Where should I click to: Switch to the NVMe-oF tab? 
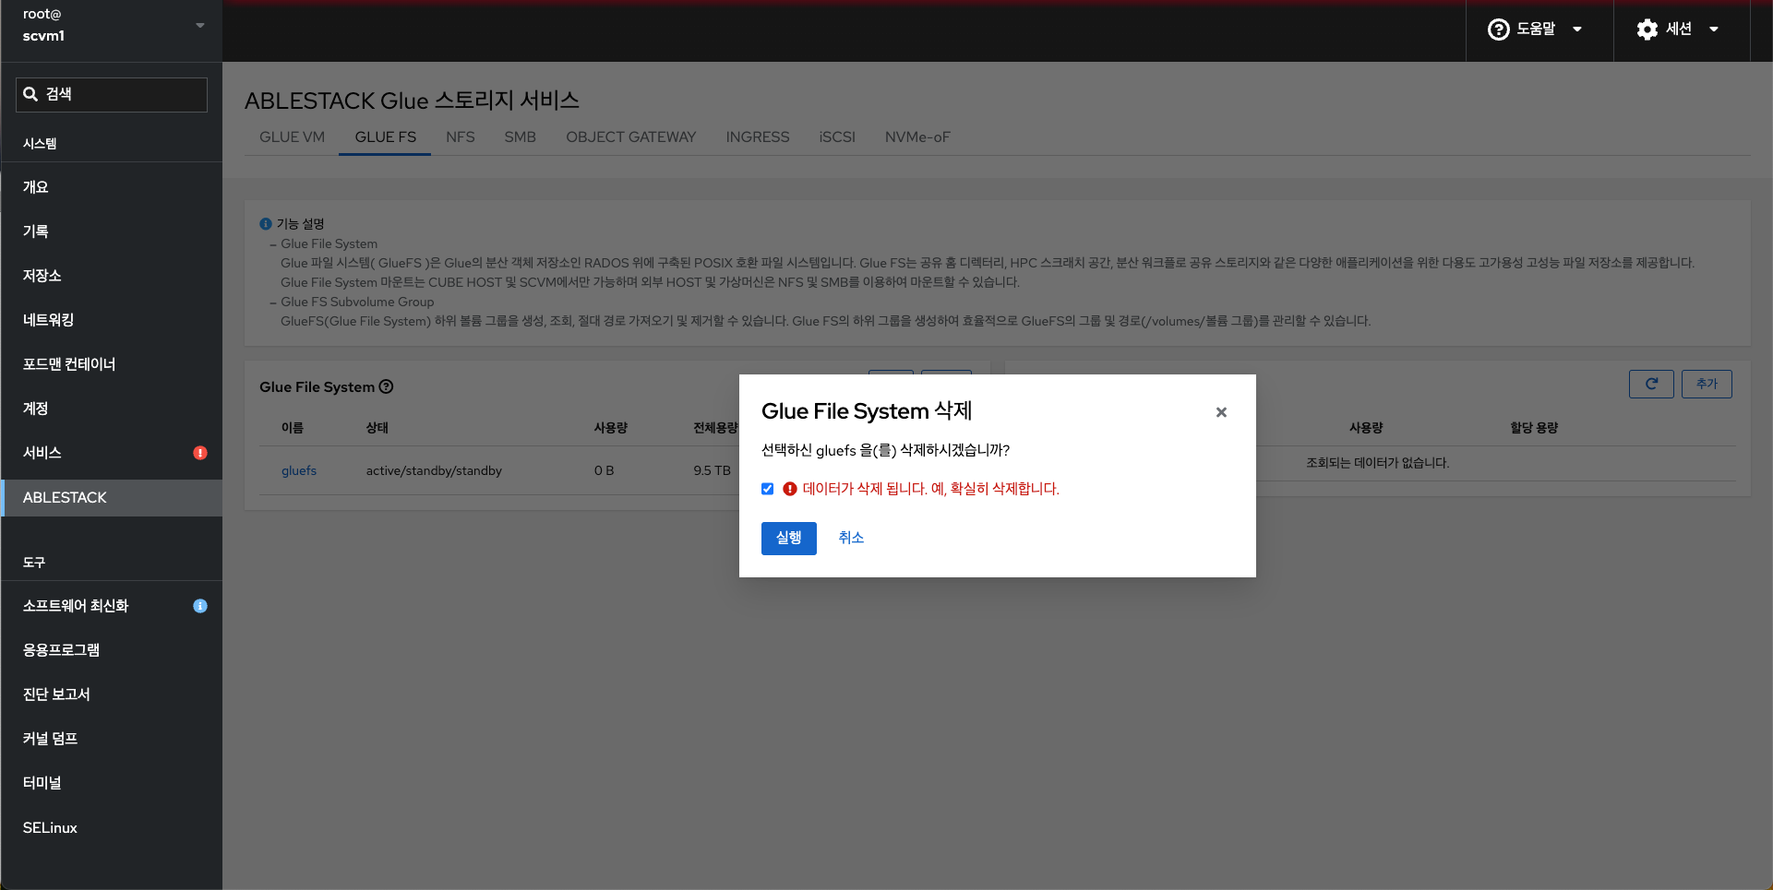[917, 137]
